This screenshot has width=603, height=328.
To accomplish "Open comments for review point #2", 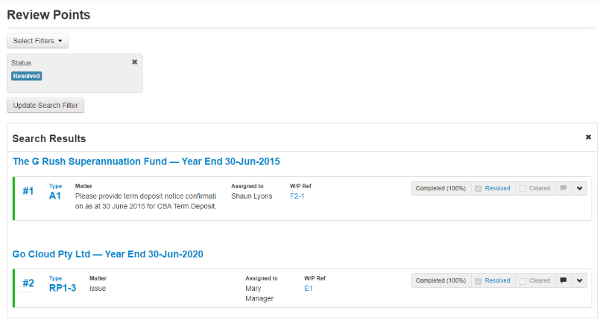I will [x=564, y=280].
